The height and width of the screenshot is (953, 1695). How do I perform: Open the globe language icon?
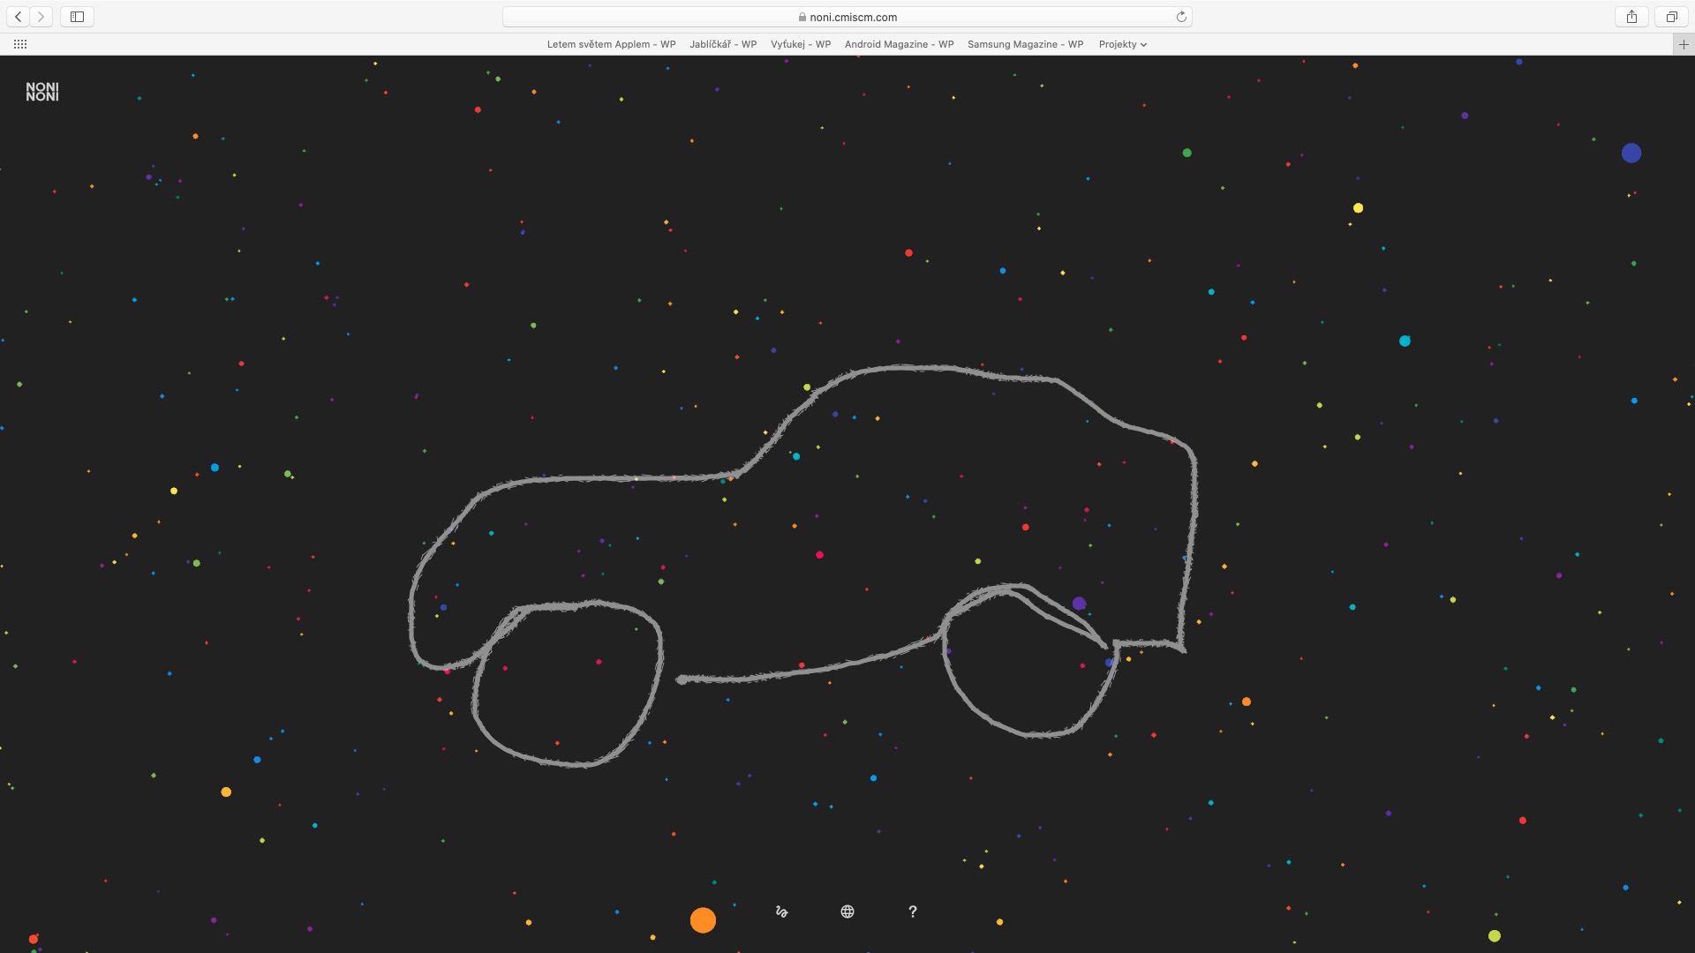click(847, 912)
